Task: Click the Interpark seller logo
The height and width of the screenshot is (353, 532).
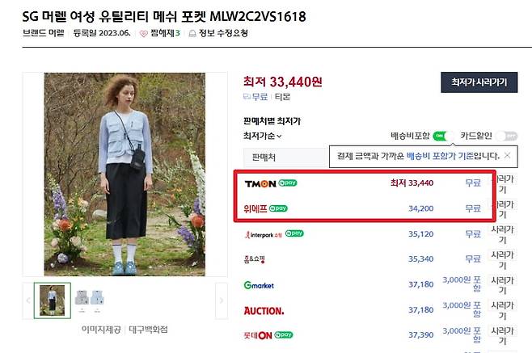Action: click(x=264, y=234)
